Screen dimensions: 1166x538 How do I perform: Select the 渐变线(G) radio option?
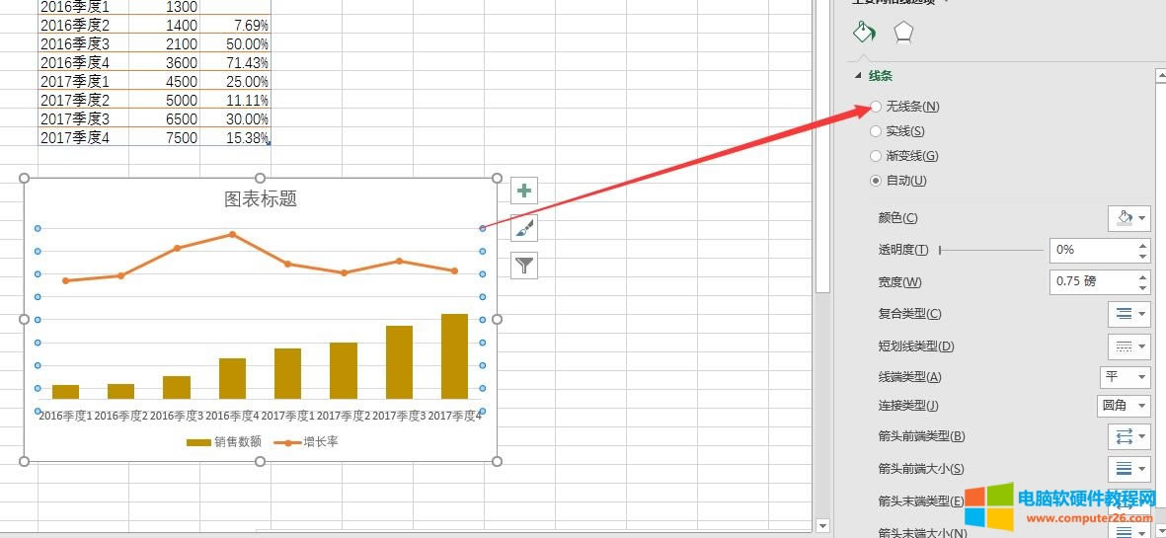[x=876, y=156]
